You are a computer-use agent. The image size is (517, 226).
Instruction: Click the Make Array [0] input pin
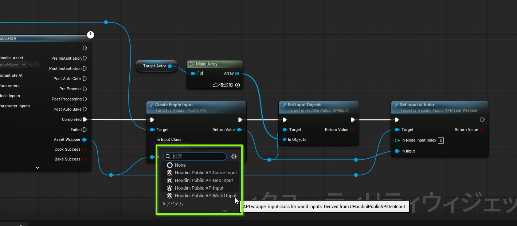193,74
